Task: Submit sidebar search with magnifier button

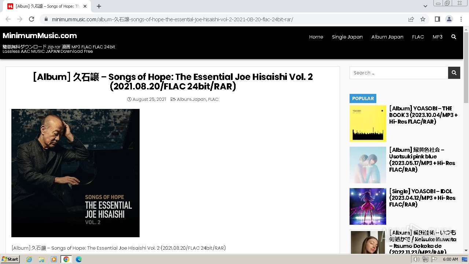Action: point(454,73)
